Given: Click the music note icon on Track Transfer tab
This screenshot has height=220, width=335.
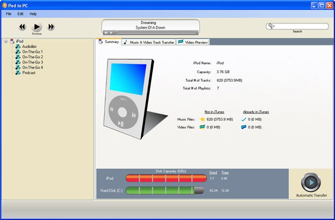Looking at the screenshot, I should click(126, 42).
